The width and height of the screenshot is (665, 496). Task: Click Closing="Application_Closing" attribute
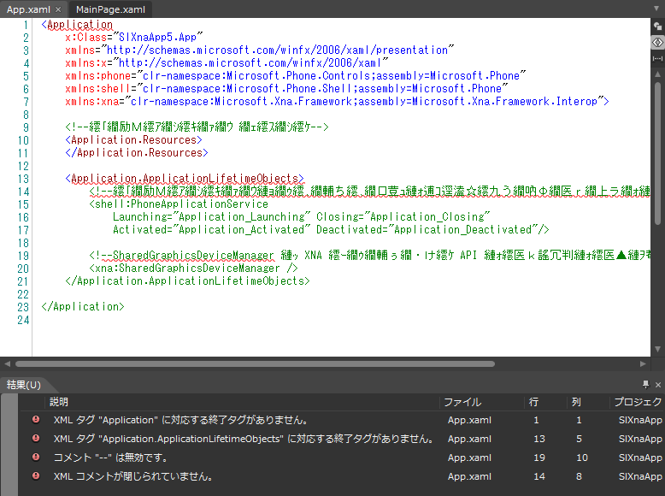(403, 217)
